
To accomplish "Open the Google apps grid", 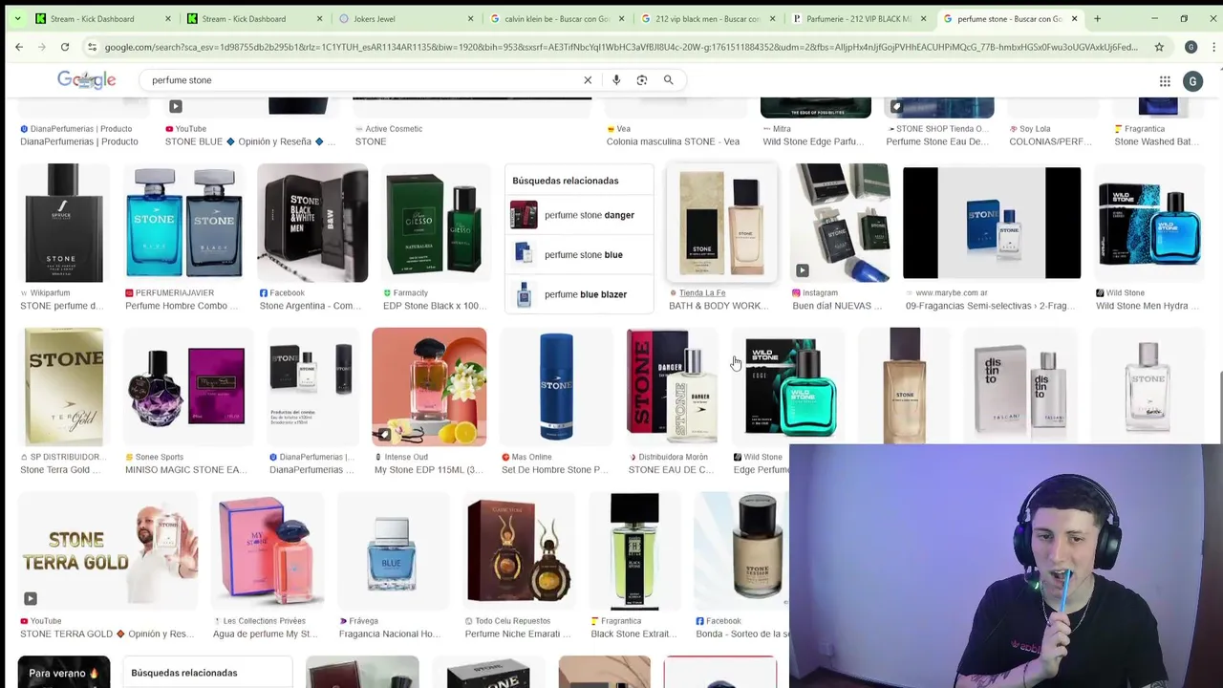I will (x=1165, y=81).
